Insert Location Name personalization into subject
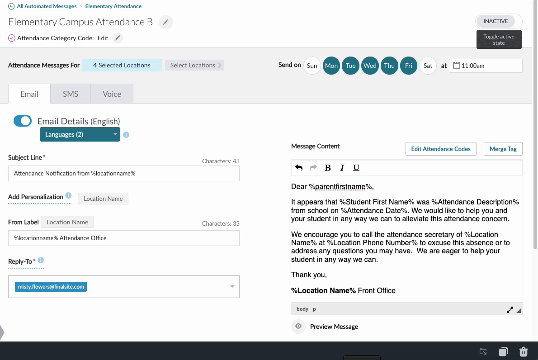538x360 pixels. [103, 199]
